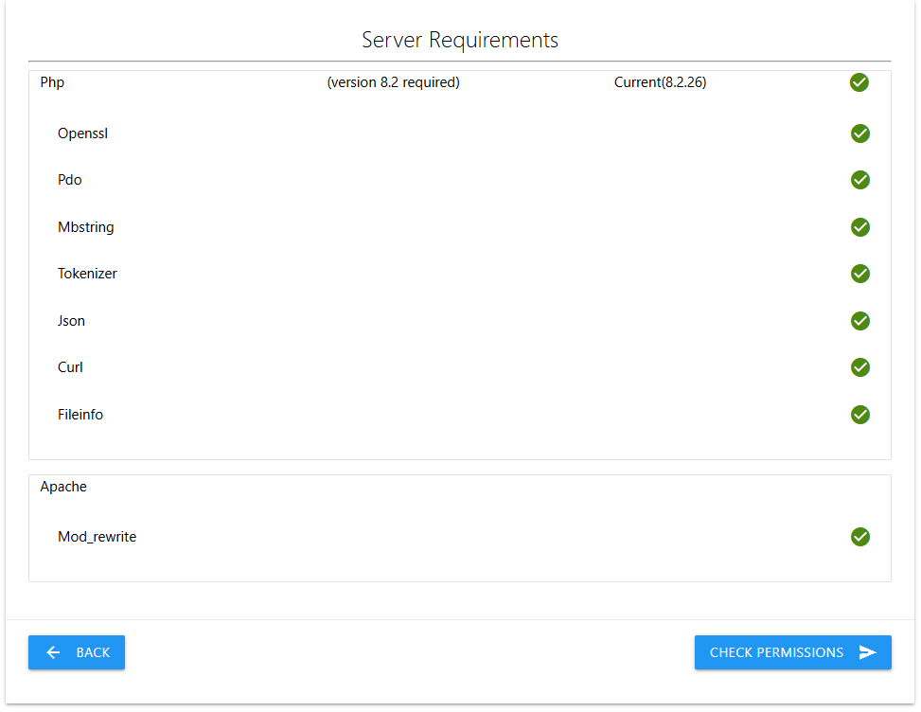921x712 pixels.
Task: Click the Mod_rewrite module label
Action: pyautogui.click(x=97, y=537)
